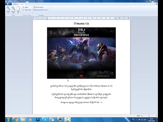Open WordPad Help question mark icon

[157, 4]
